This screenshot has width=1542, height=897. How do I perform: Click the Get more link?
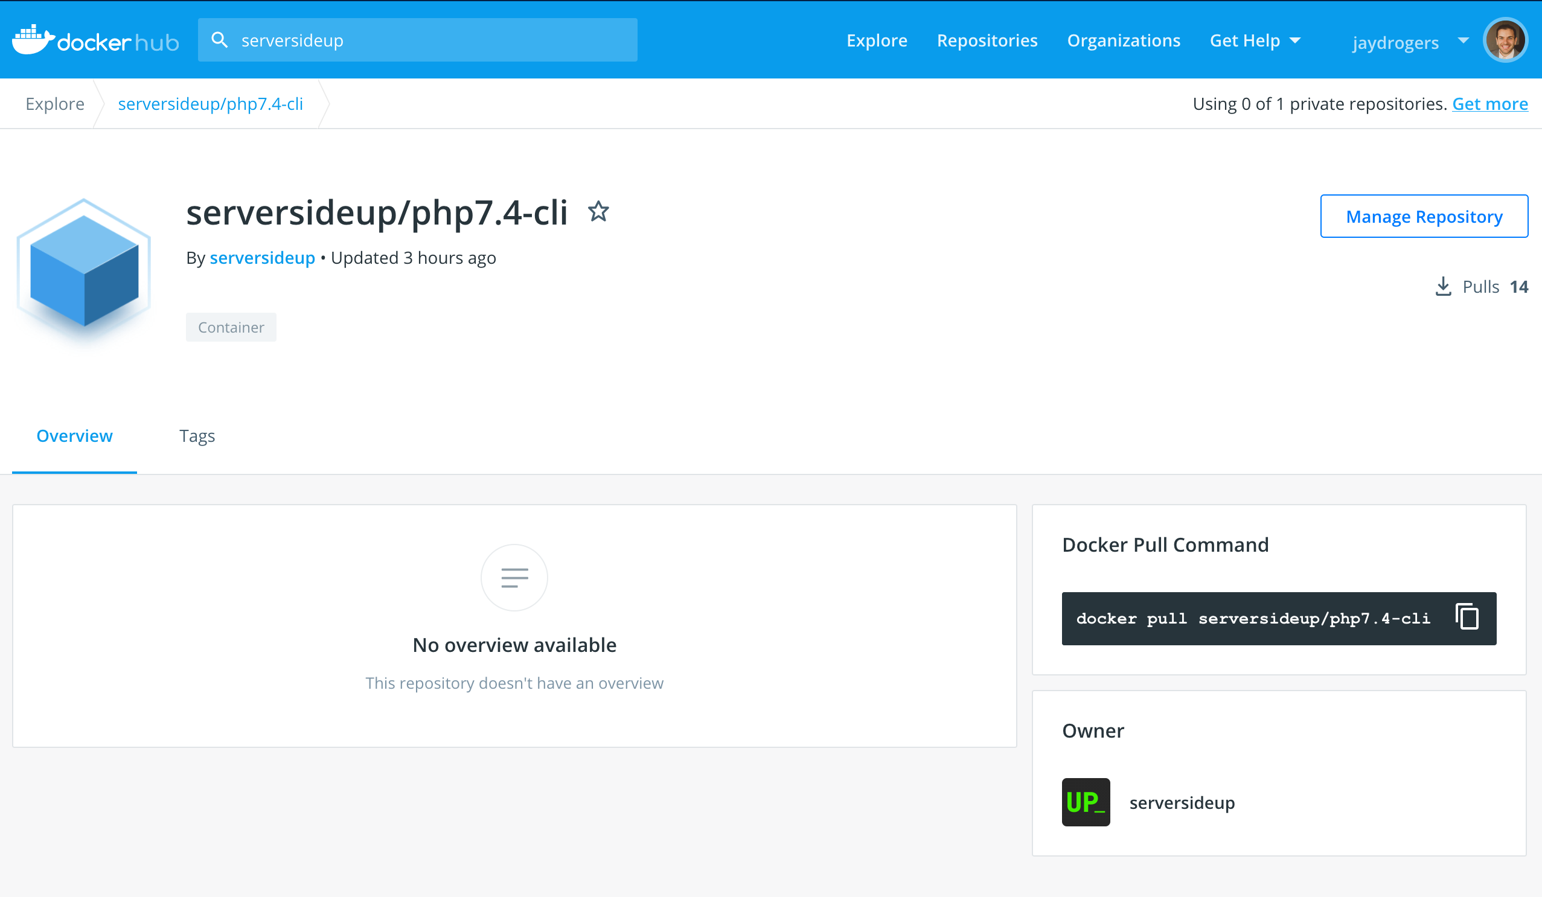click(1489, 104)
